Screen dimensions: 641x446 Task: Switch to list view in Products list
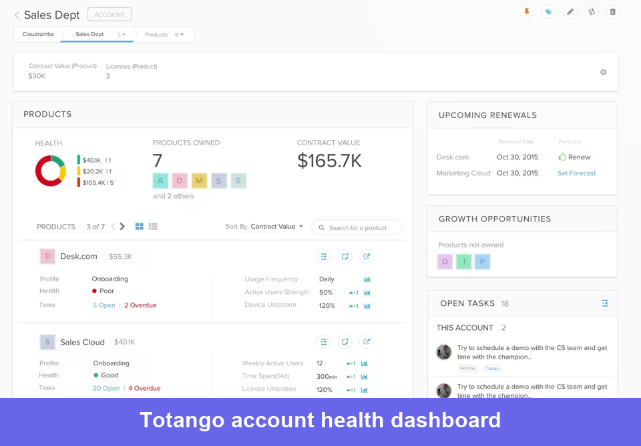point(152,227)
